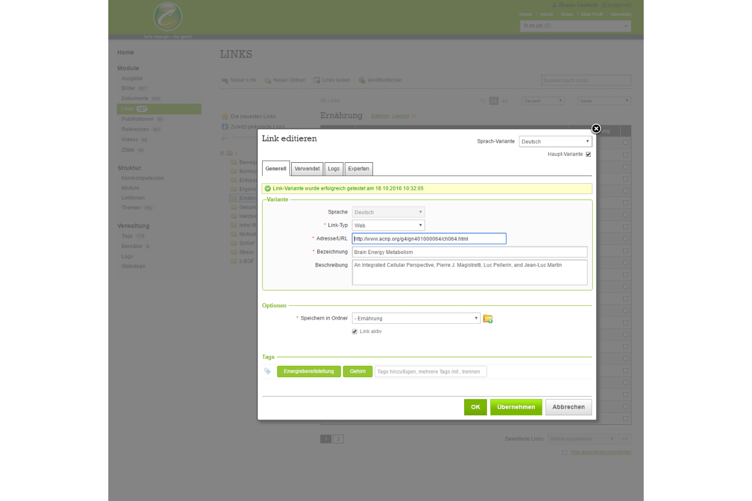Open the Sprach-Variante dropdown

coord(555,142)
